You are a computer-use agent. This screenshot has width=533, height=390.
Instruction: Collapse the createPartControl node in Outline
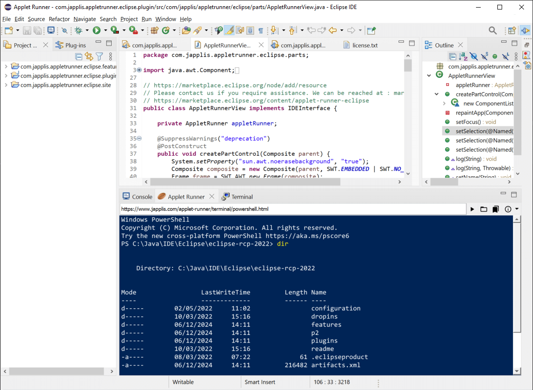[438, 94]
